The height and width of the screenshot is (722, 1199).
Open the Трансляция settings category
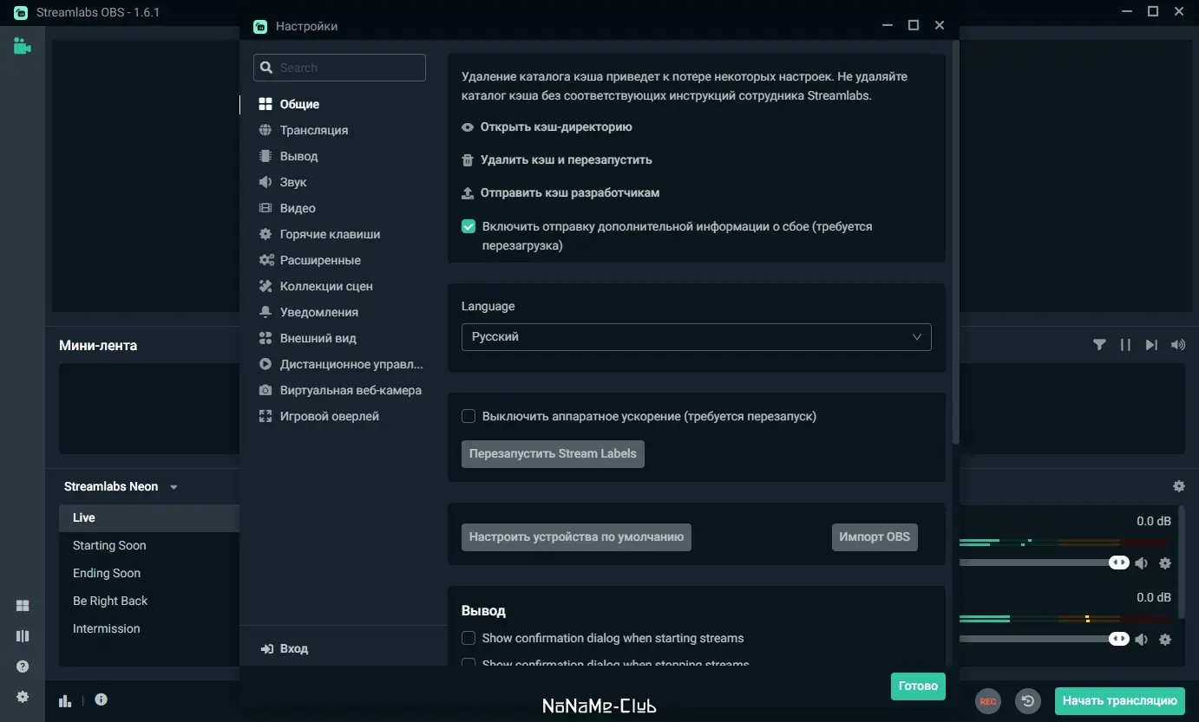[313, 130]
